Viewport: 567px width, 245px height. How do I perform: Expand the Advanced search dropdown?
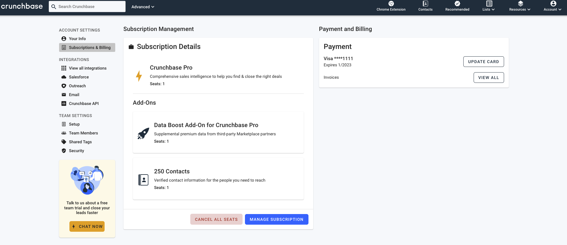click(143, 7)
